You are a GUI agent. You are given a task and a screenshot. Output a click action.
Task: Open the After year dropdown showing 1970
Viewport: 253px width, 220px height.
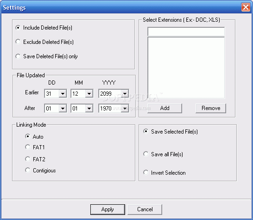[x=125, y=108]
